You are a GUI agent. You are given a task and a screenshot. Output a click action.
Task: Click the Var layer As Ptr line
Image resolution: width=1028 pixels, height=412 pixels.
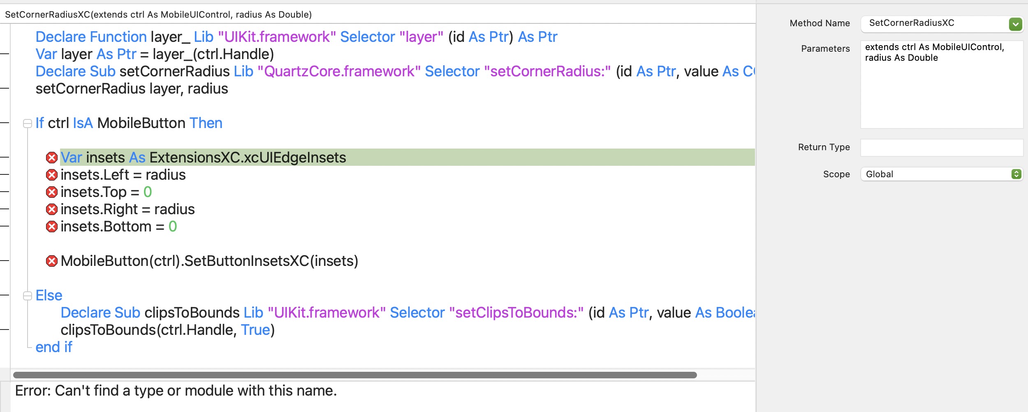[155, 55]
